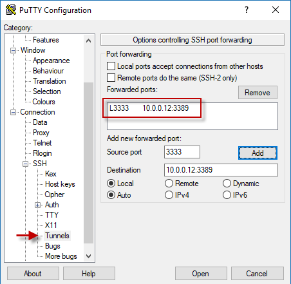
Task: Open the Kex category
Action: [51, 174]
